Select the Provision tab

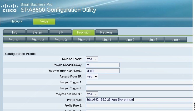[84, 32]
